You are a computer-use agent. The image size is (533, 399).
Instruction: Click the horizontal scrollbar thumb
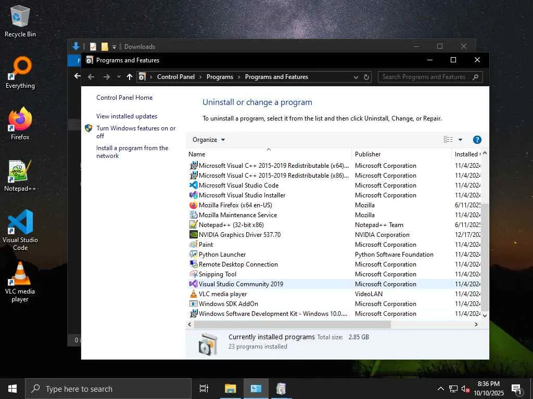[x=293, y=324]
